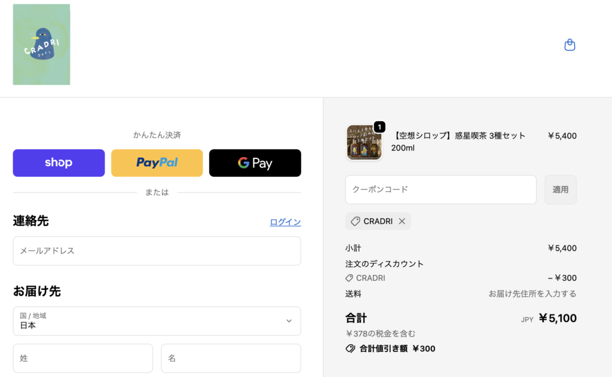Focus the メールアドレス email field
This screenshot has height=377, width=612.
coord(157,251)
